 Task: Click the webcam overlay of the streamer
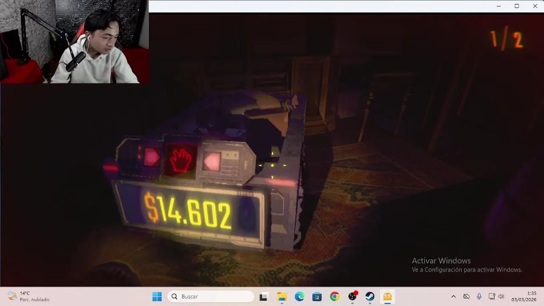(74, 42)
